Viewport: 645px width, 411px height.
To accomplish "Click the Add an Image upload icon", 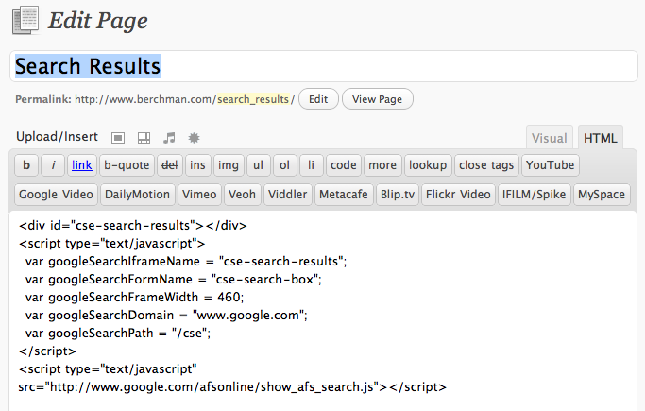I will [x=118, y=138].
